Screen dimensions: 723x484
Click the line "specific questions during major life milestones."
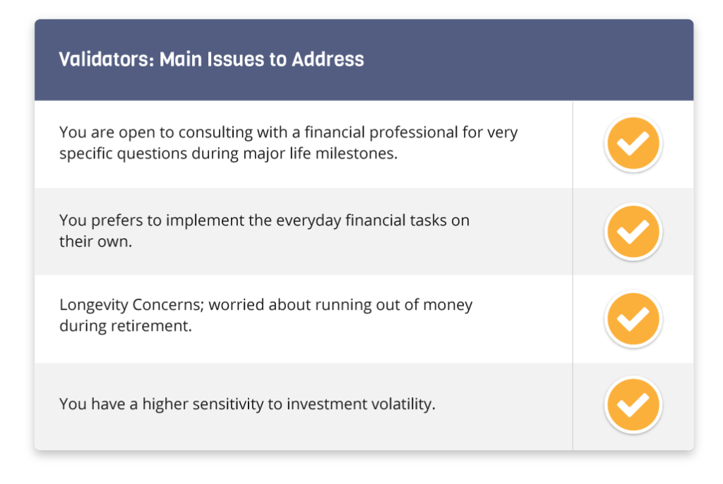(x=228, y=153)
